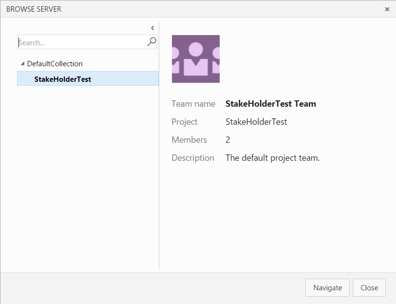Click the Navigate button
This screenshot has width=396, height=304.
327,287
